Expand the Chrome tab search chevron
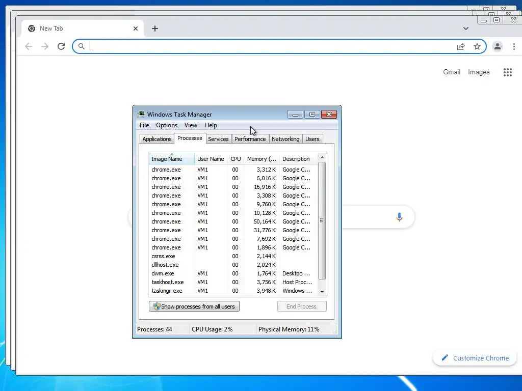Viewport: 522px width, 391px height. [466, 29]
